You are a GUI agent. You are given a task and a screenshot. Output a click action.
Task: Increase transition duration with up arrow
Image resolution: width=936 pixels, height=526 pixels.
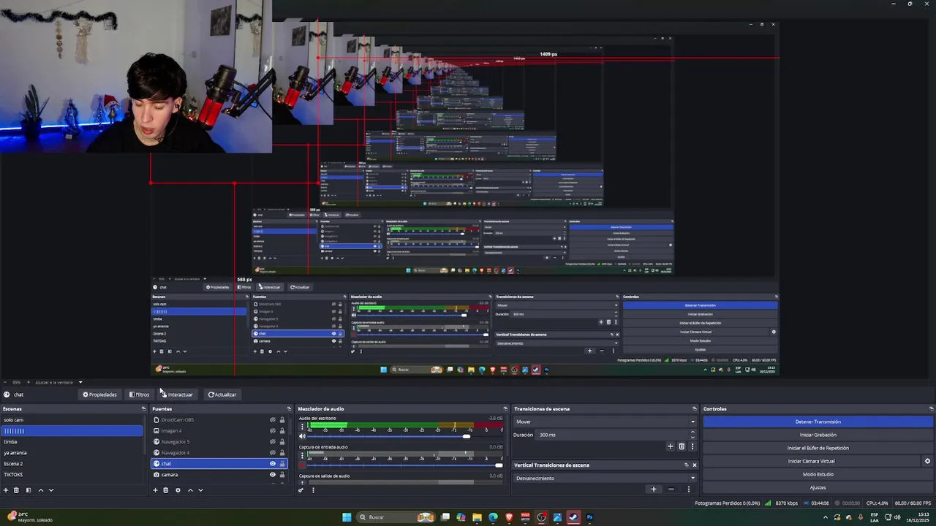[x=692, y=432]
